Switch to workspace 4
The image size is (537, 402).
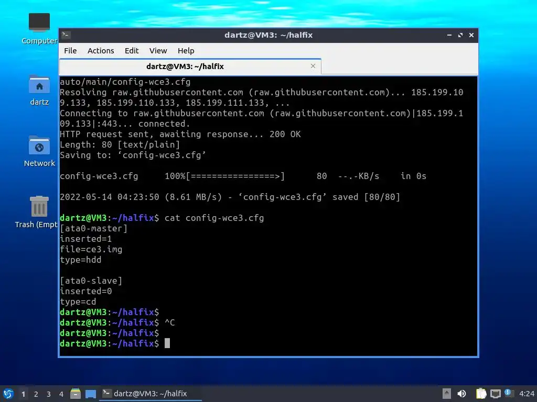61,394
